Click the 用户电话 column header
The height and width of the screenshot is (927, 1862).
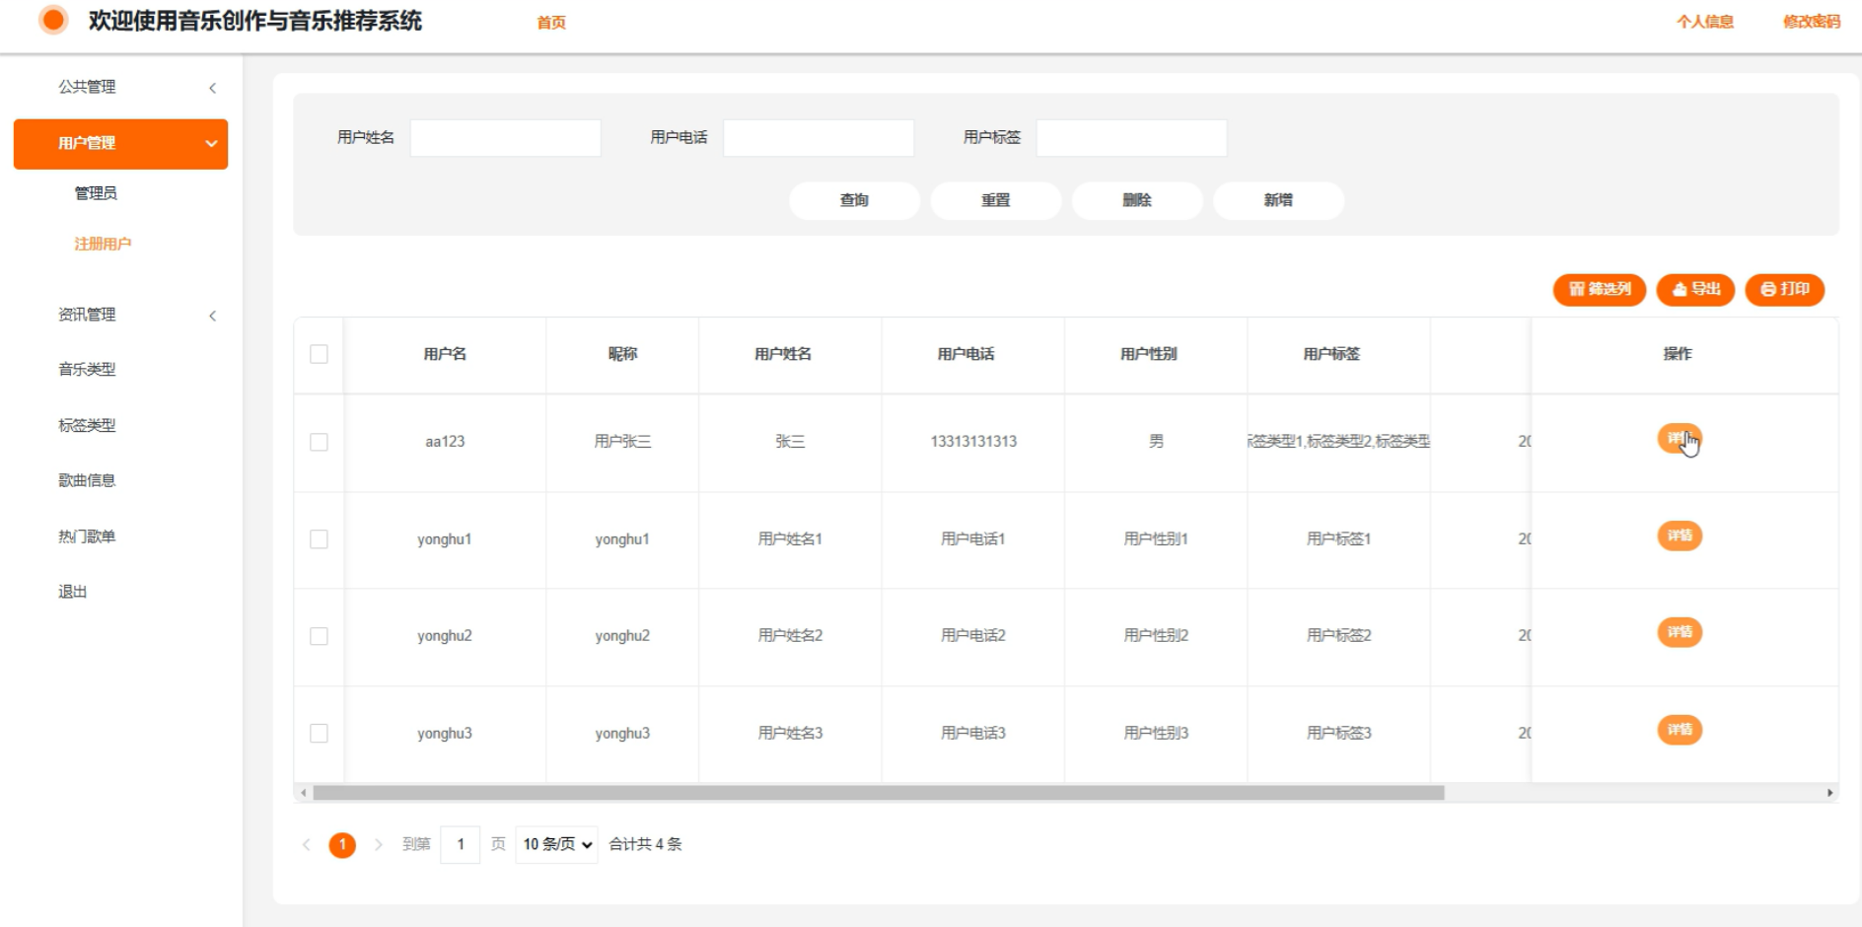[x=966, y=354]
